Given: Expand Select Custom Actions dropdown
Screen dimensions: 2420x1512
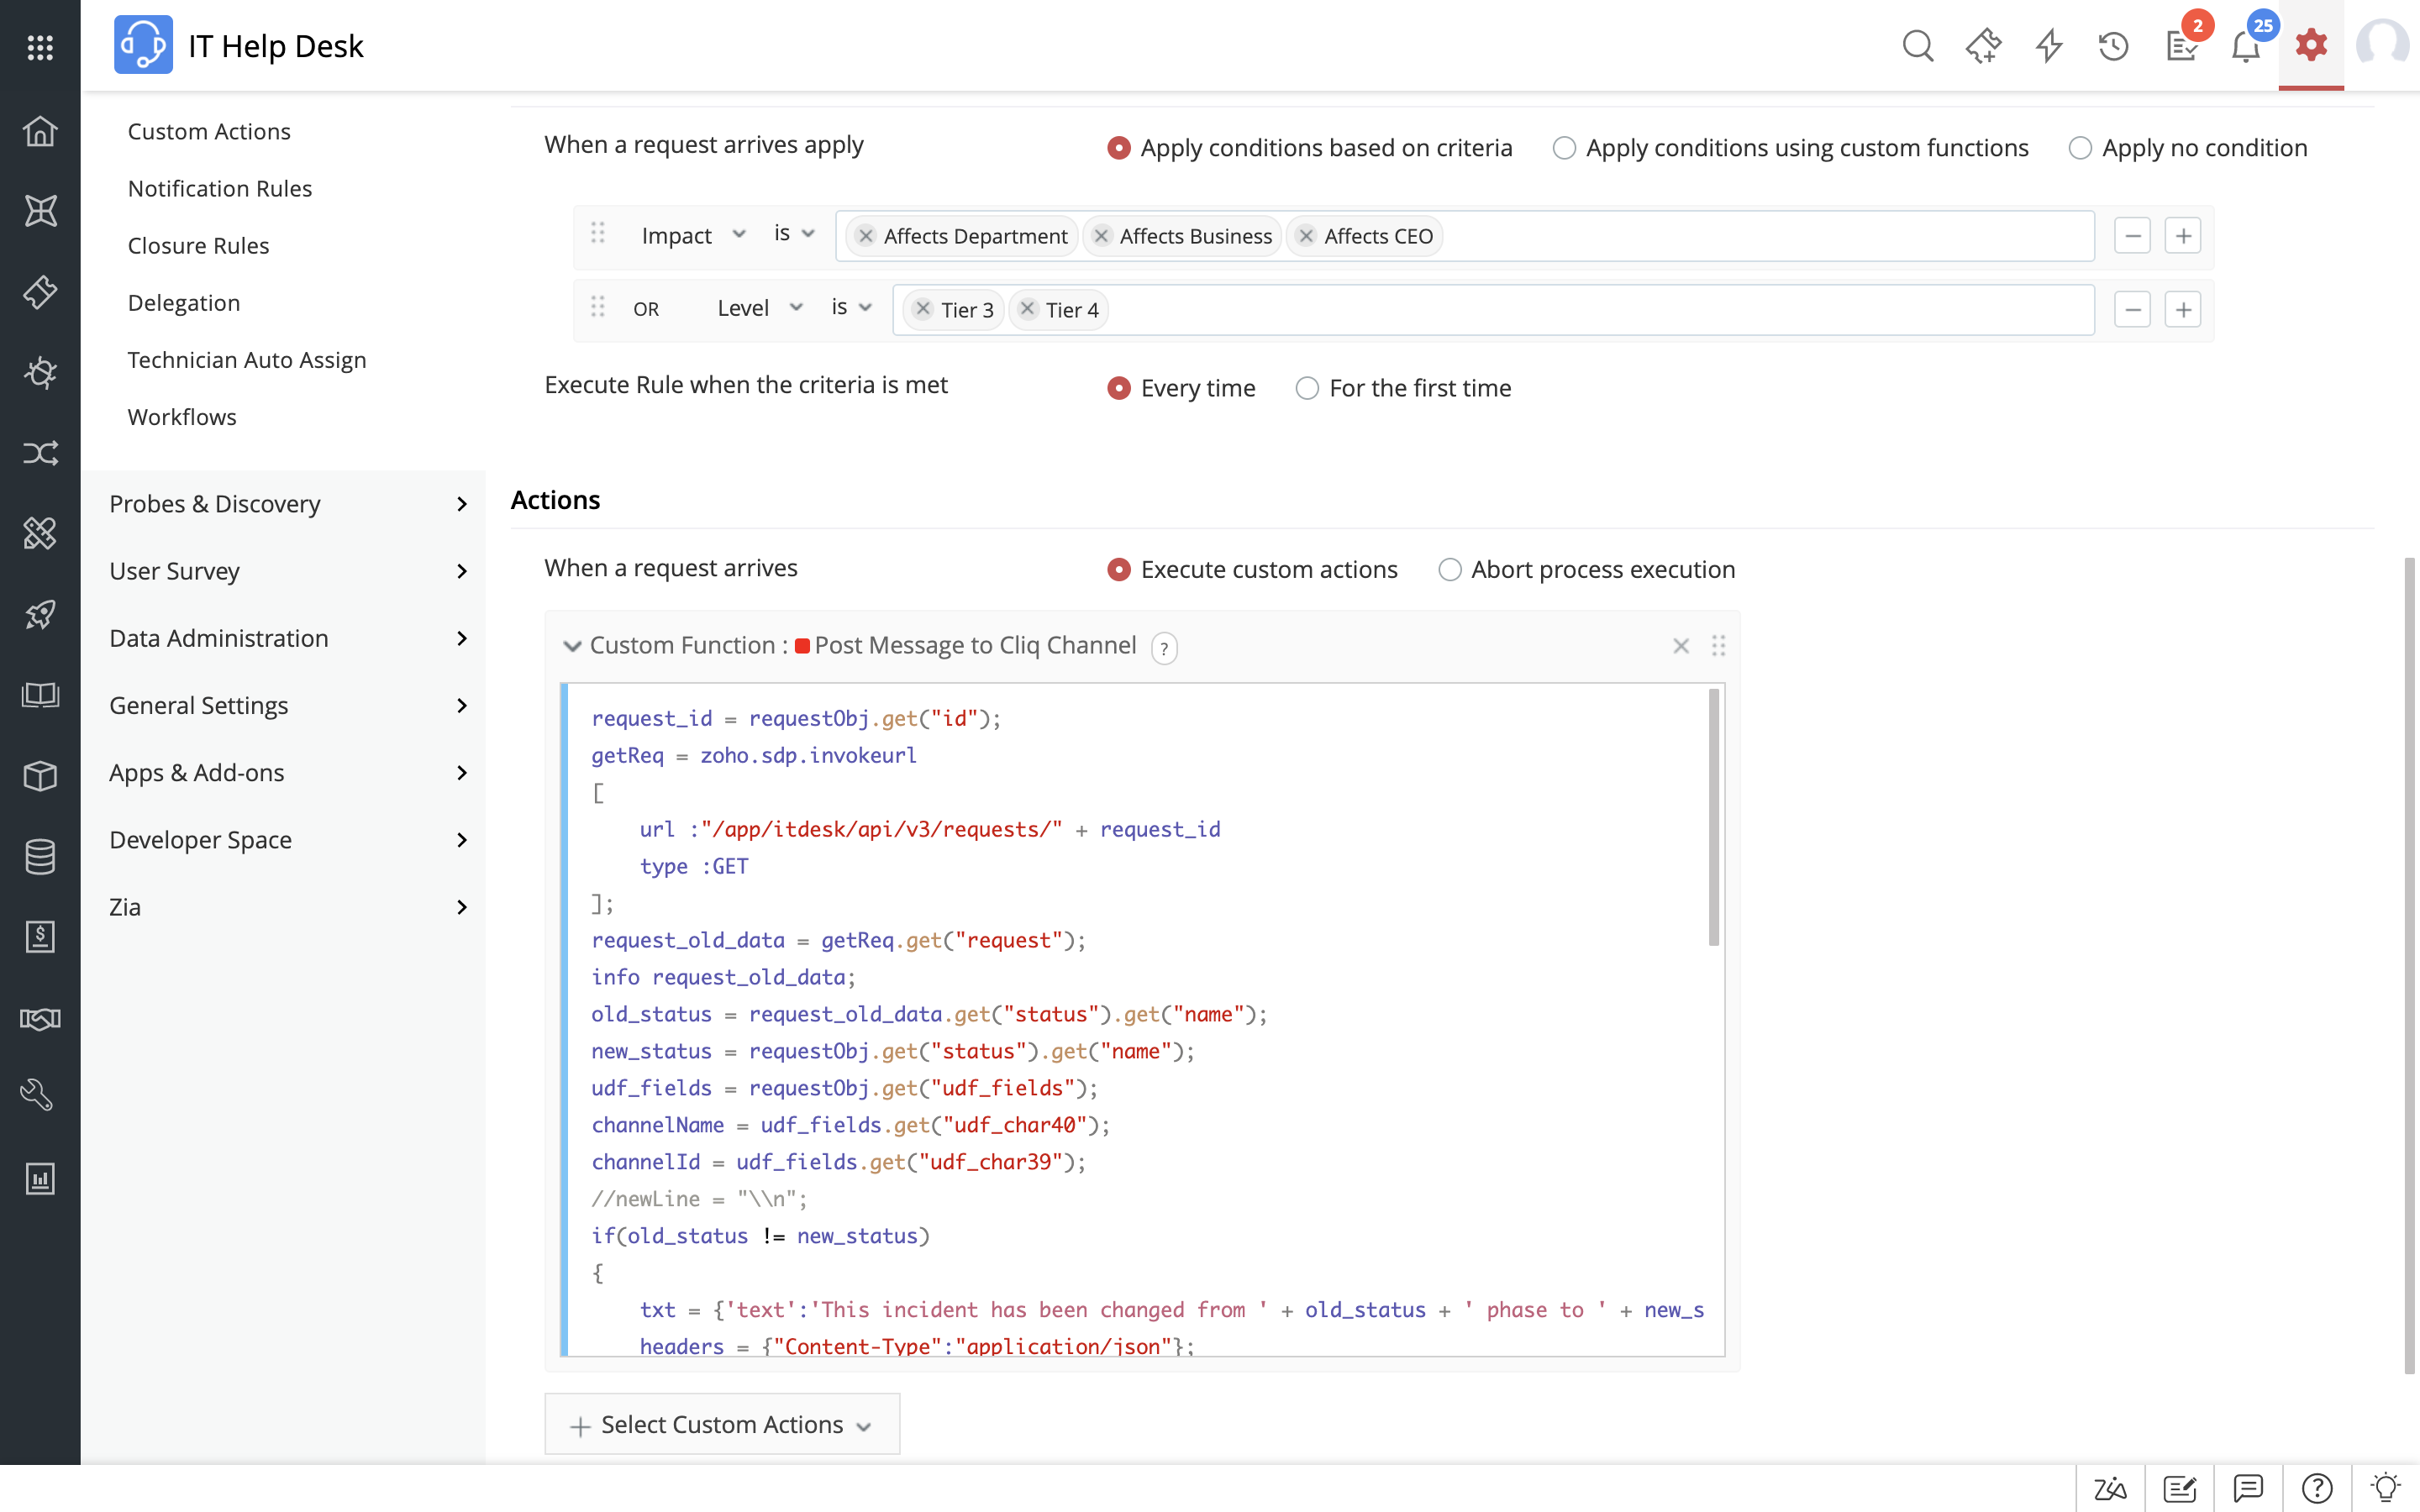Looking at the screenshot, I should pos(721,1425).
